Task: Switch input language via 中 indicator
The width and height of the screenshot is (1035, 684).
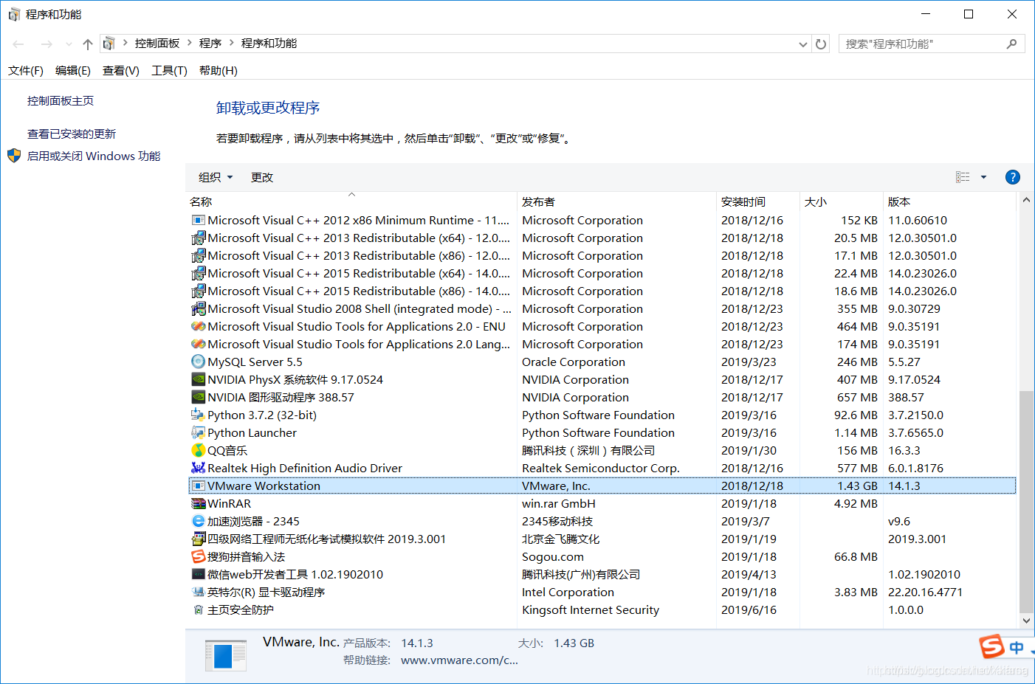Action: 1017,648
